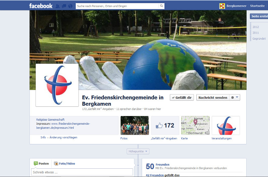Open the page profile logo picture
The width and height of the screenshot is (268, 177).
(57, 85)
